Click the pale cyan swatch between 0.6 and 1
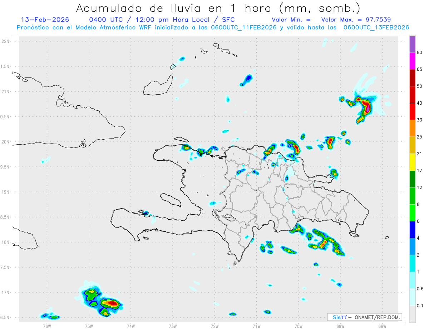 pos(412,280)
